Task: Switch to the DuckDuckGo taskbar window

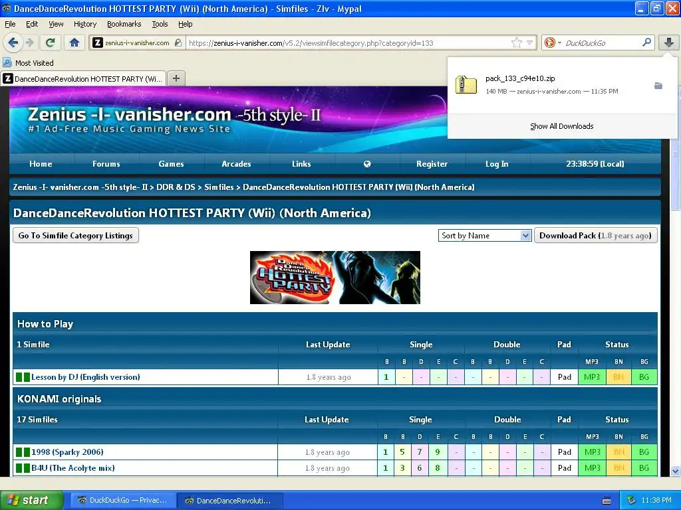Action: click(x=123, y=501)
